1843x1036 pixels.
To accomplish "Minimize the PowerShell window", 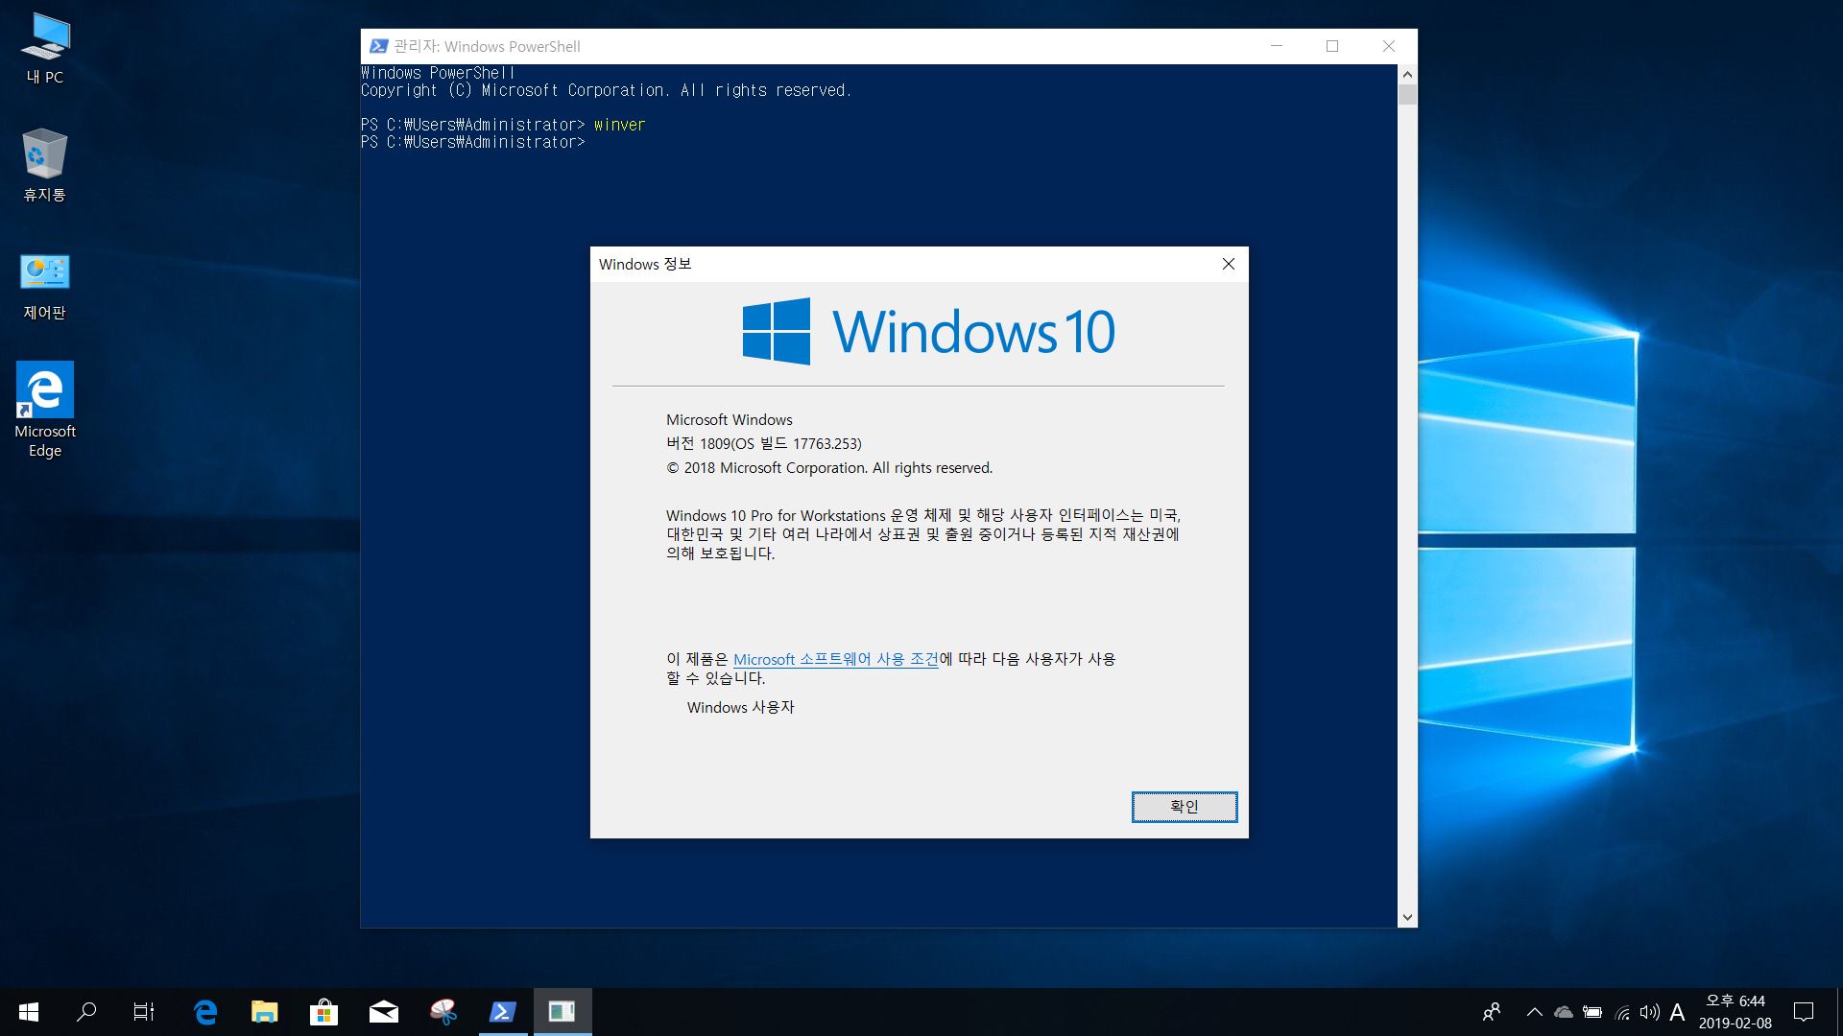I will (1277, 46).
